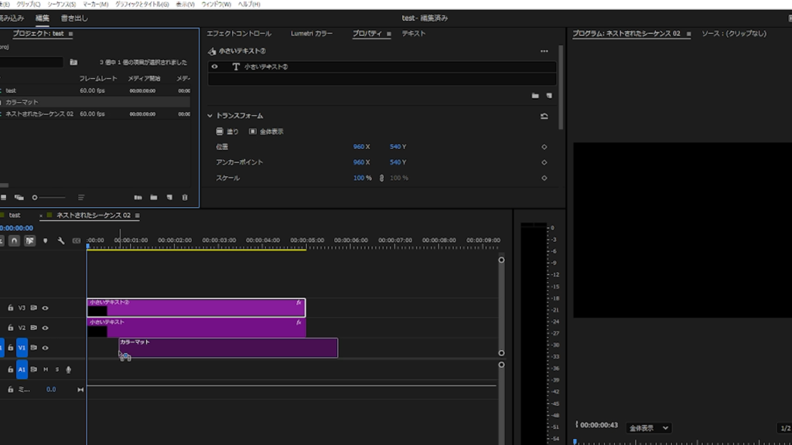Click automate to sequence icon
This screenshot has width=792, height=445.
click(138, 197)
